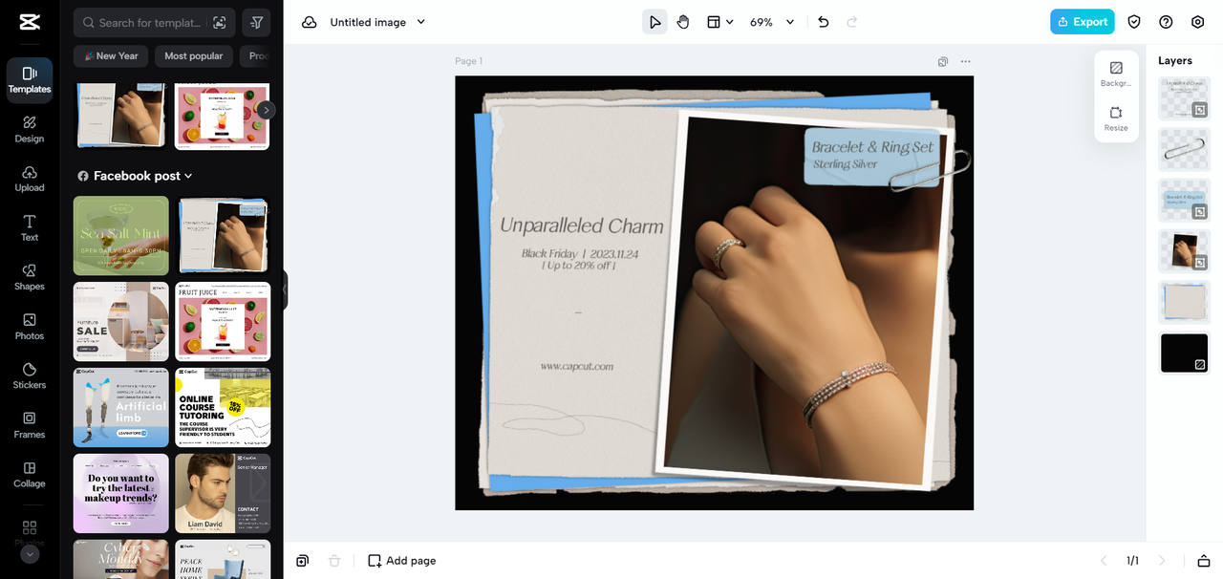Click the Export button
The image size is (1223, 579).
1083,22
